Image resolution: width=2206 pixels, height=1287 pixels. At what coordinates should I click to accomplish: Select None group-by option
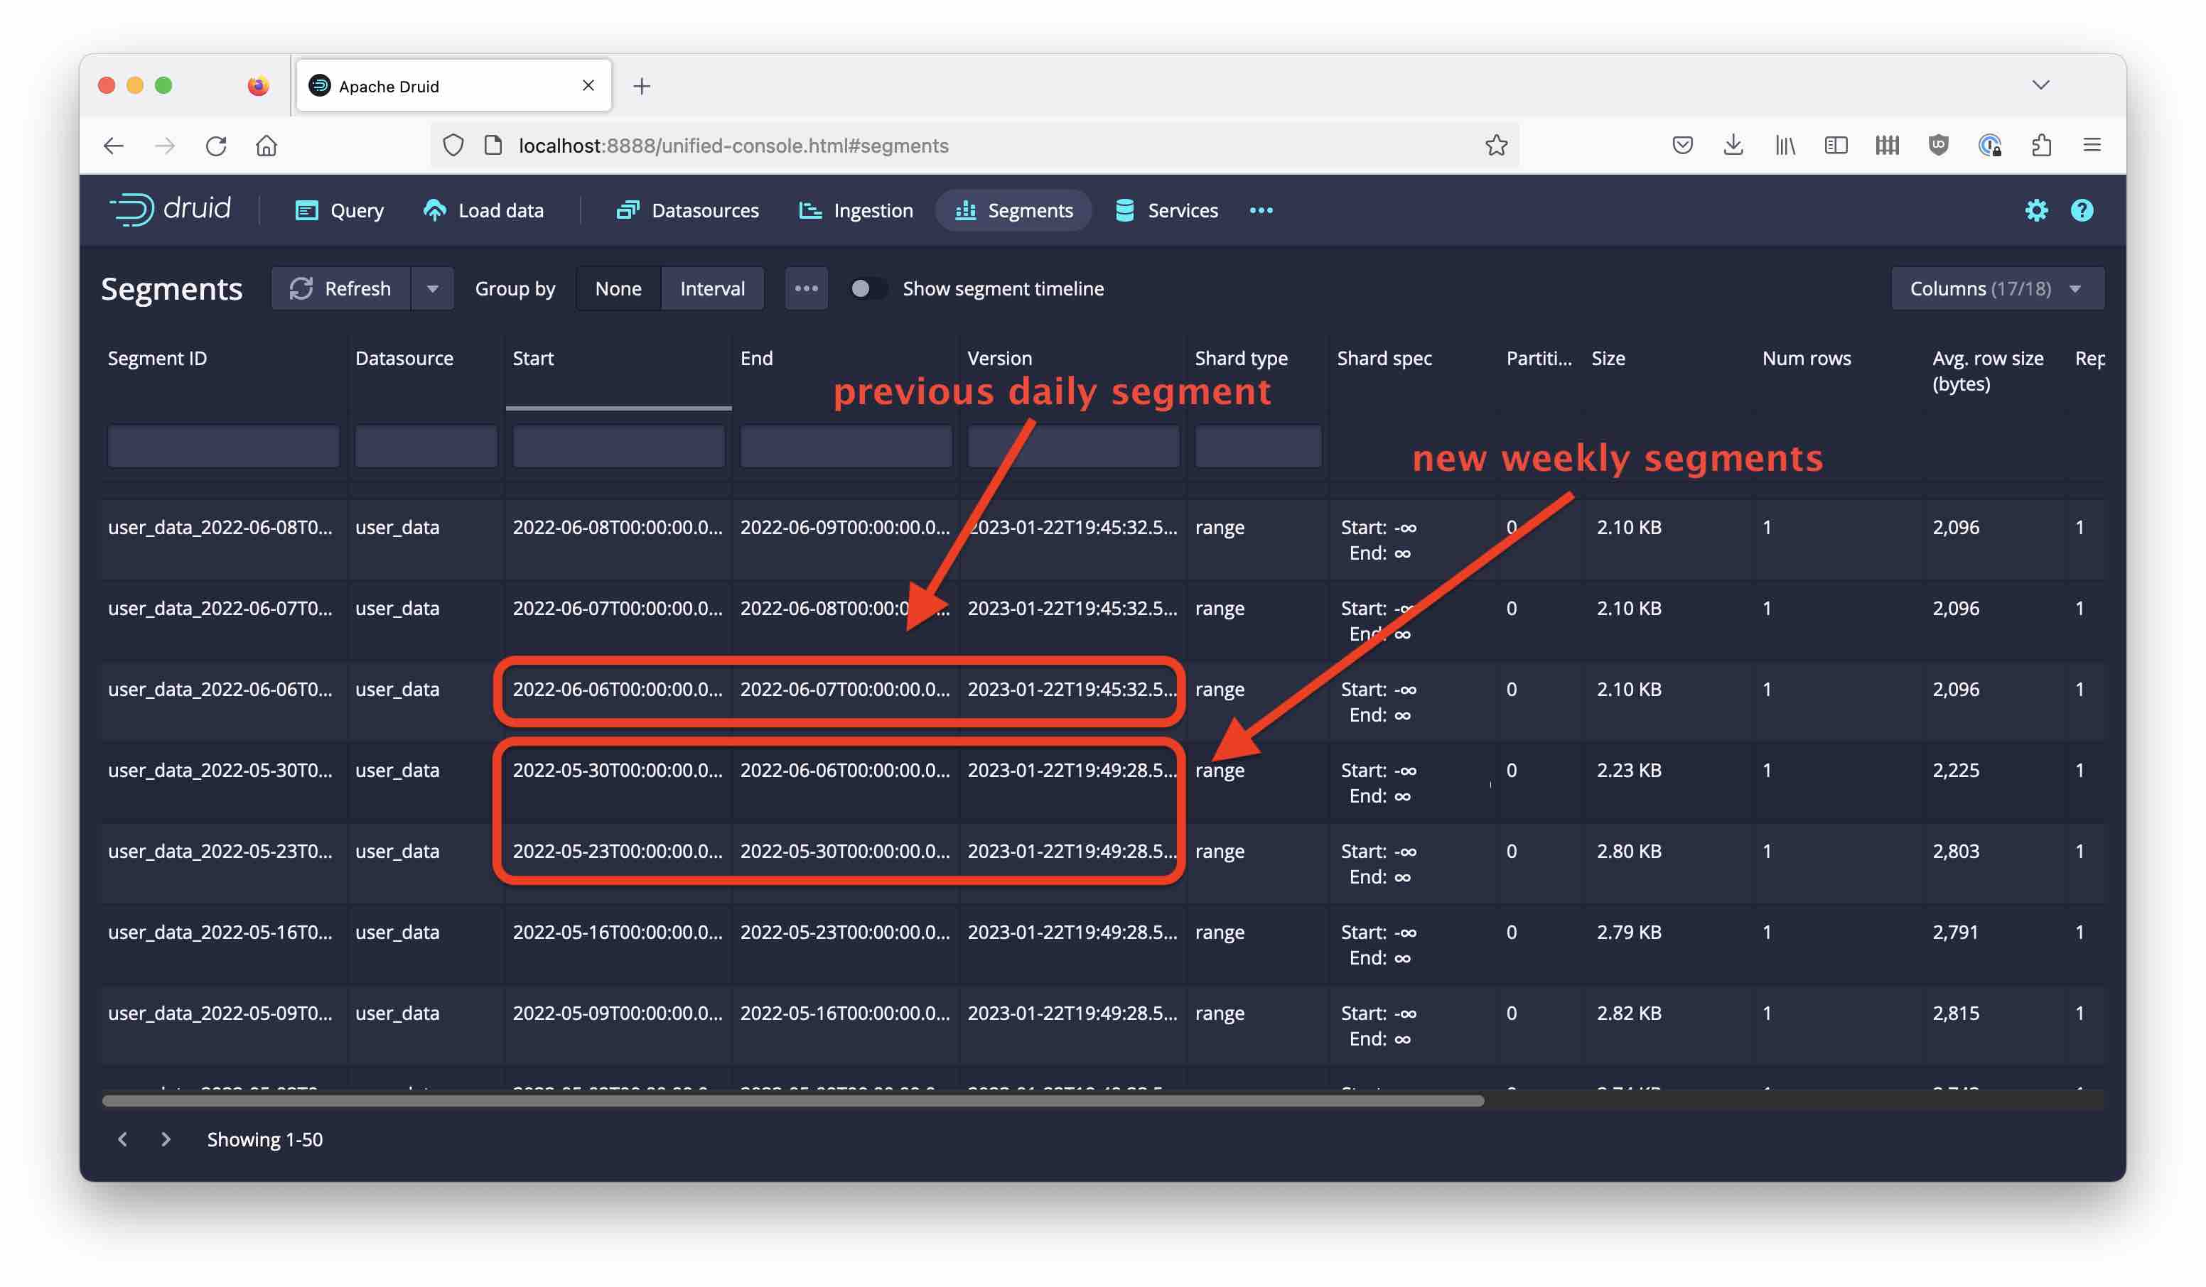tap(618, 288)
